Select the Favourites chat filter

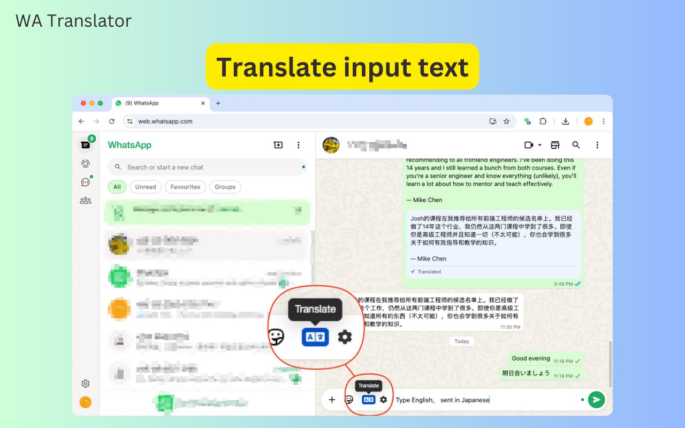(x=185, y=187)
